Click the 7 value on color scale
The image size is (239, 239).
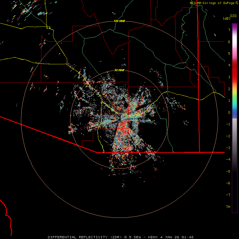[229, 30]
